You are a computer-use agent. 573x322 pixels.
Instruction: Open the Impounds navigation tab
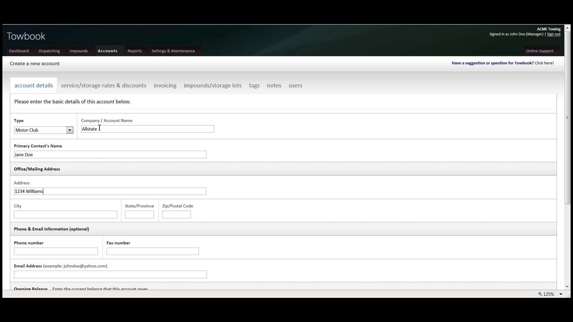(79, 51)
